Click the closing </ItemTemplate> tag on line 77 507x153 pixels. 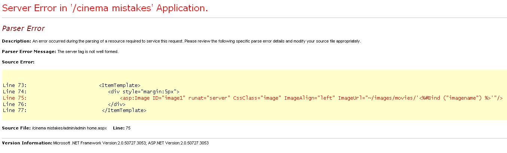124,110
